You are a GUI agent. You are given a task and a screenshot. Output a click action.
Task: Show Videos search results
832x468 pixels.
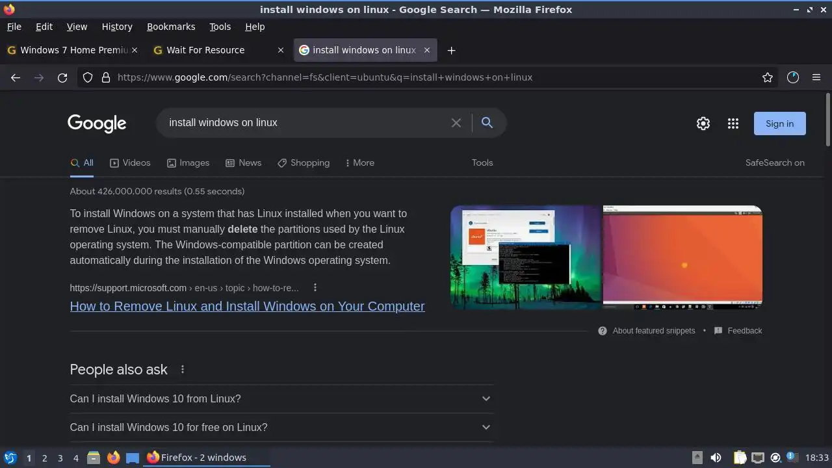pyautogui.click(x=130, y=163)
